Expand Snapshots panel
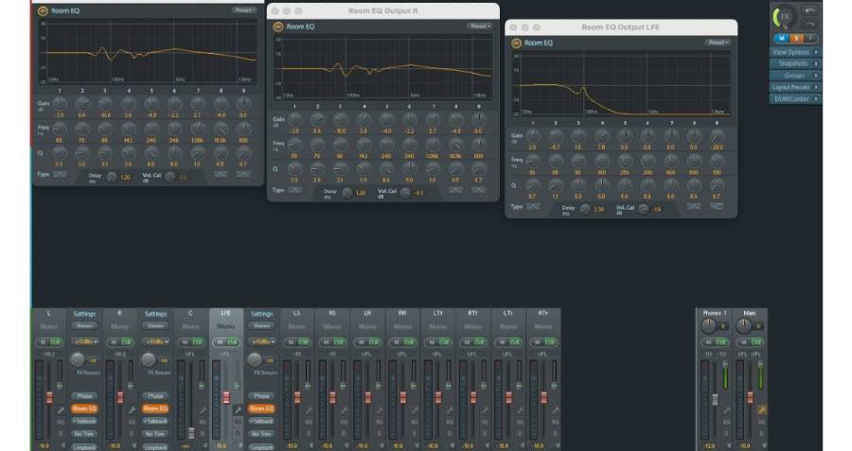Viewport: 852px width, 451px height. point(795,63)
